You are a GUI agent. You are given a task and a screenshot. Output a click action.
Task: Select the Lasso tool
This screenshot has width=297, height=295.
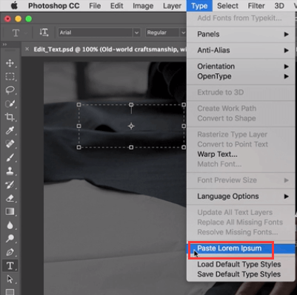[x=10, y=90]
